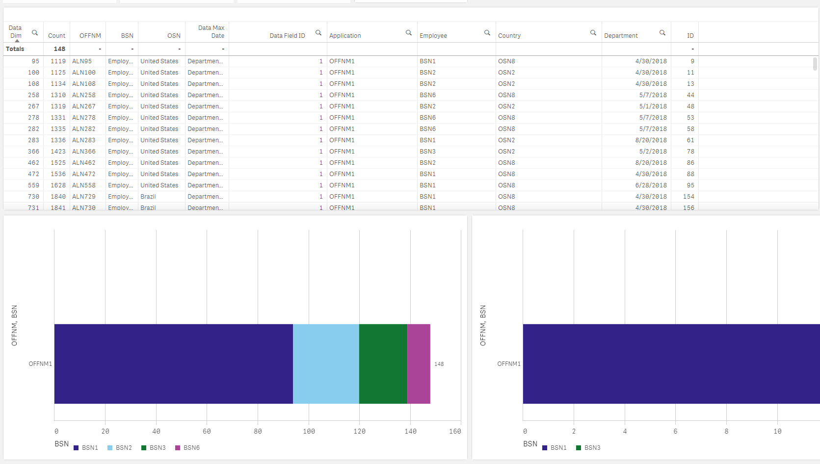
Task: Click the ALN258 cell
Action: point(84,95)
